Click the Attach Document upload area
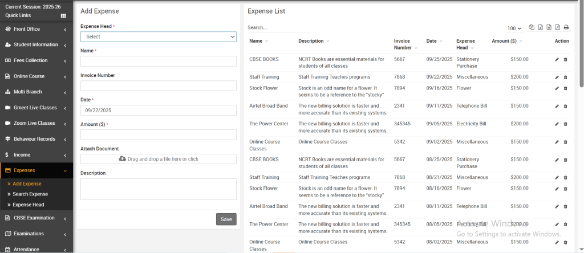The image size is (584, 253). click(158, 159)
